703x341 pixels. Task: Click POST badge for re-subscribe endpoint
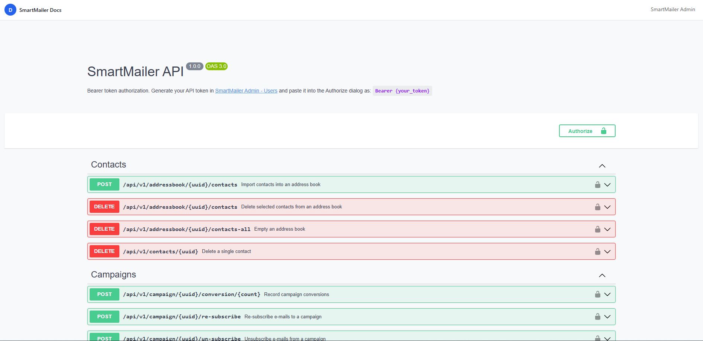(x=105, y=316)
